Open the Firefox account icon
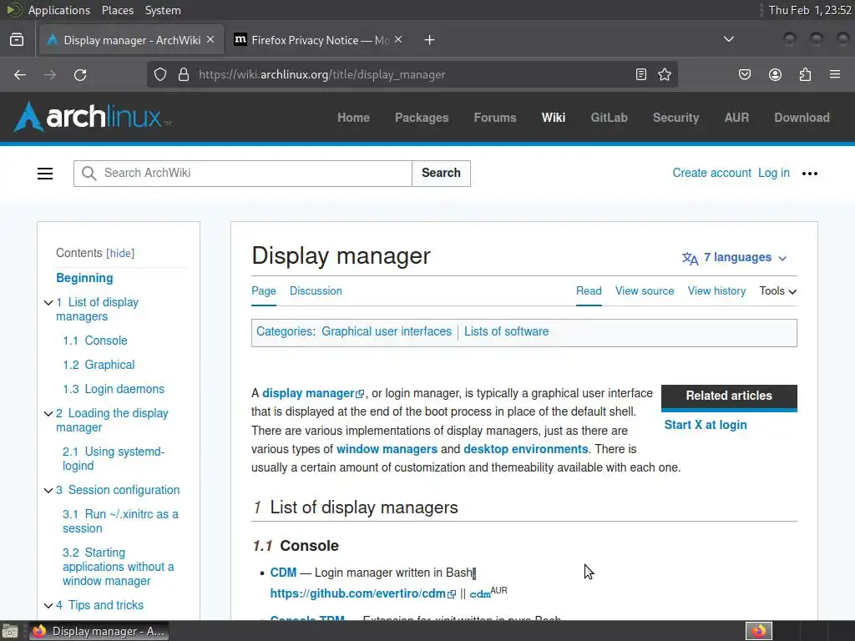The height and width of the screenshot is (641, 855). pyautogui.click(x=775, y=74)
